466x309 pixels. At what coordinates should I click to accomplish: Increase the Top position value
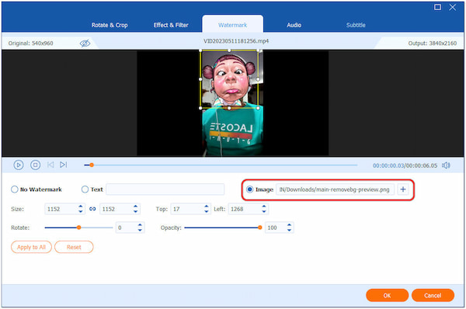pyautogui.click(x=207, y=207)
